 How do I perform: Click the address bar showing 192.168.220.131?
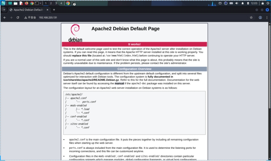click(115, 18)
